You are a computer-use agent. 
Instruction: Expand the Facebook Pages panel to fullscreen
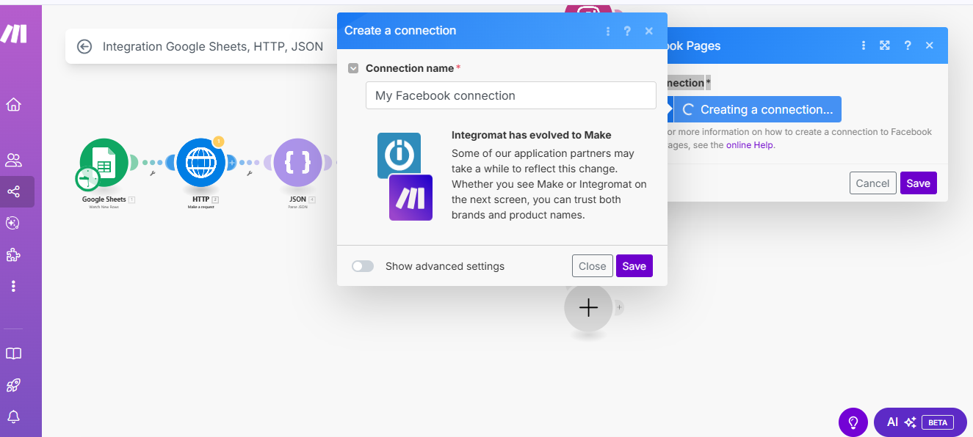[885, 45]
